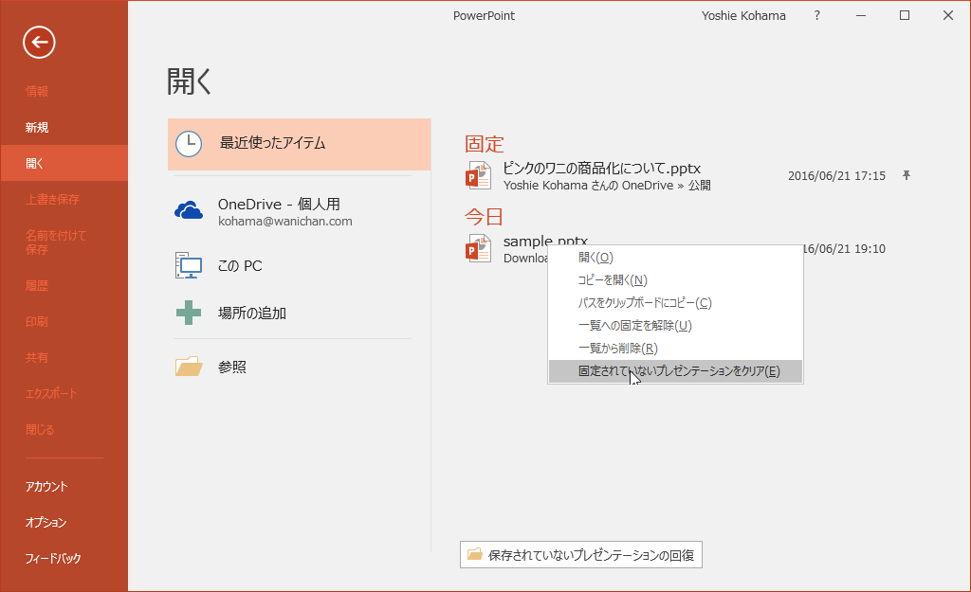Viewport: 971px width, 592px height.
Task: Click the Yoshie Kohama account name
Action: 743,15
